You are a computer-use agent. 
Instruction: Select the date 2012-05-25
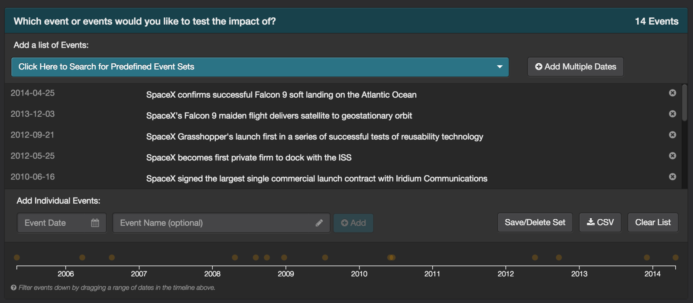32,156
